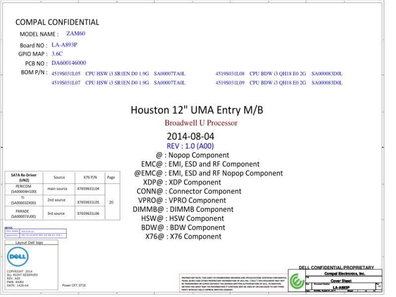Image resolution: width=396 pixels, height=297 pixels.
Task: Select the 'TI (SA00003ZX00)' table cell
Action: tap(23, 200)
